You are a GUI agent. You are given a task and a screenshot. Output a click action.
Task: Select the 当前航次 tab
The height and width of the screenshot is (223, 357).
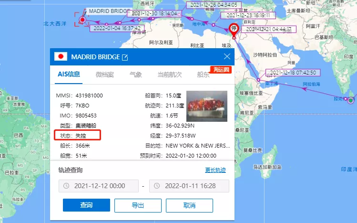170,74
